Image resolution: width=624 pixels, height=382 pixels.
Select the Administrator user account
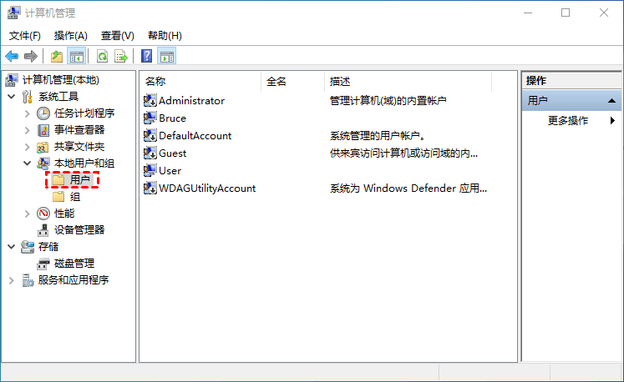191,100
